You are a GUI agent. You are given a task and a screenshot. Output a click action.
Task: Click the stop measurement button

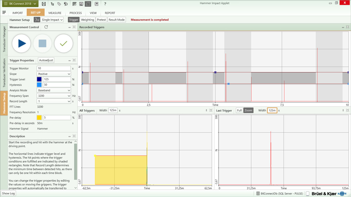pyautogui.click(x=43, y=43)
